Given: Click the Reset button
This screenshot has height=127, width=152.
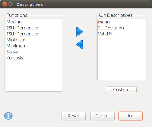Looking at the screenshot, I should [74, 116].
